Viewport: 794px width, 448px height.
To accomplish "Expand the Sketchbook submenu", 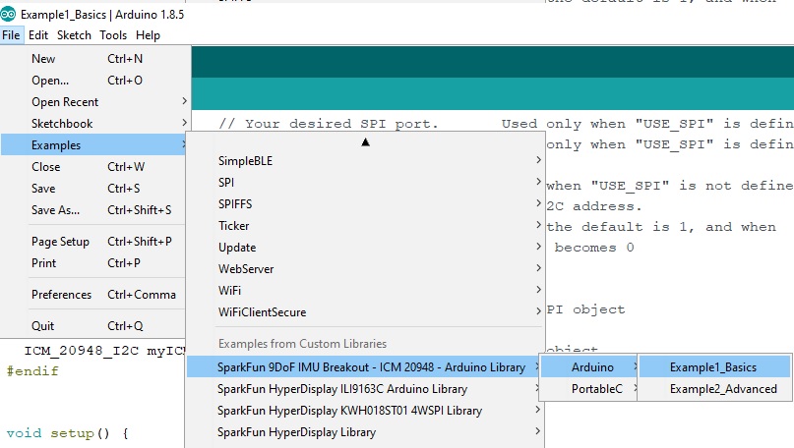I will click(93, 124).
